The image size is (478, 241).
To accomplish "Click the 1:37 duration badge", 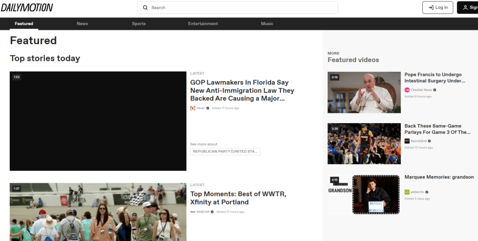I will click(16, 189).
